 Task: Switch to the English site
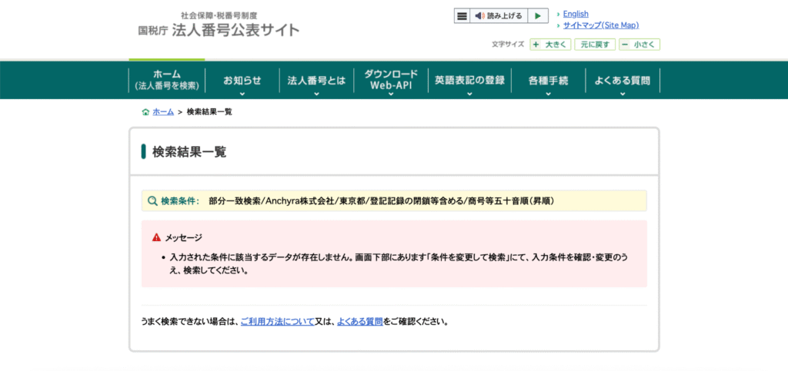pos(576,14)
